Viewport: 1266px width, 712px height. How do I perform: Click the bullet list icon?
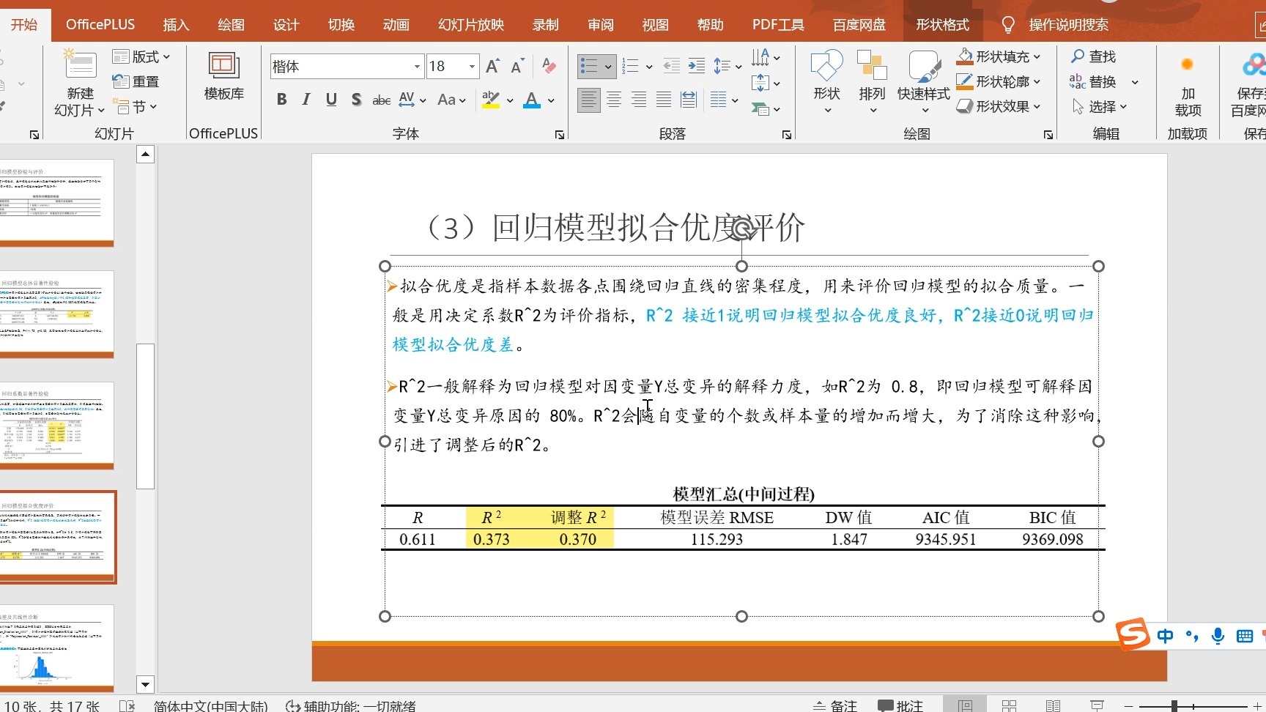(x=589, y=67)
